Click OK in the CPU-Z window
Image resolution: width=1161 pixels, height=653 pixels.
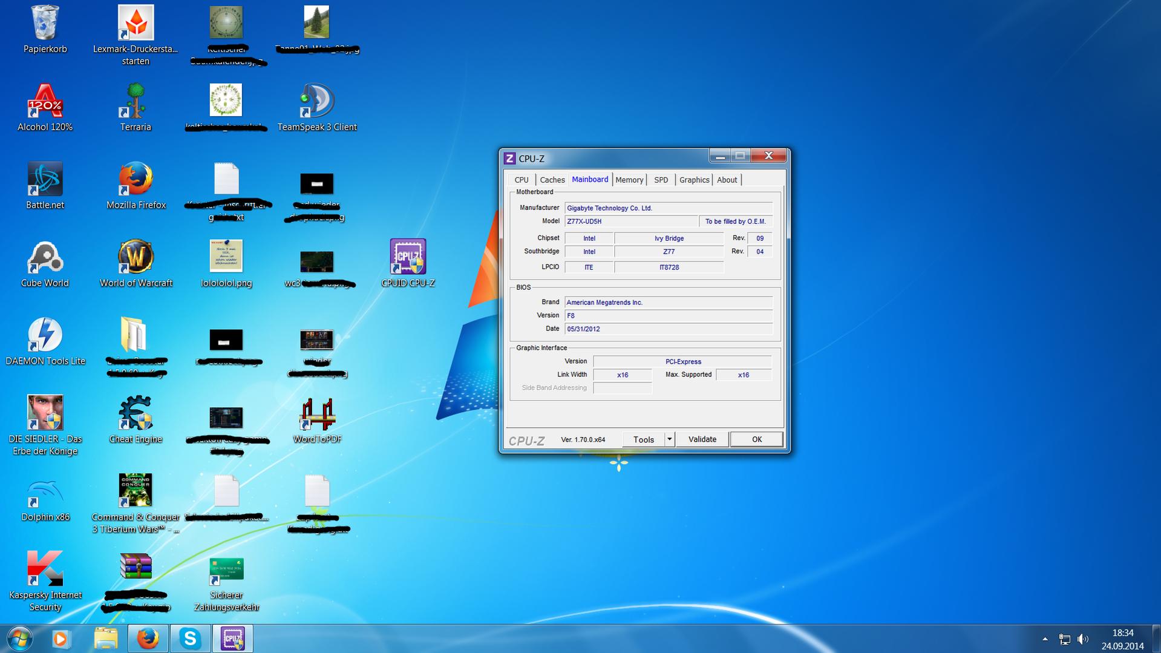point(756,439)
